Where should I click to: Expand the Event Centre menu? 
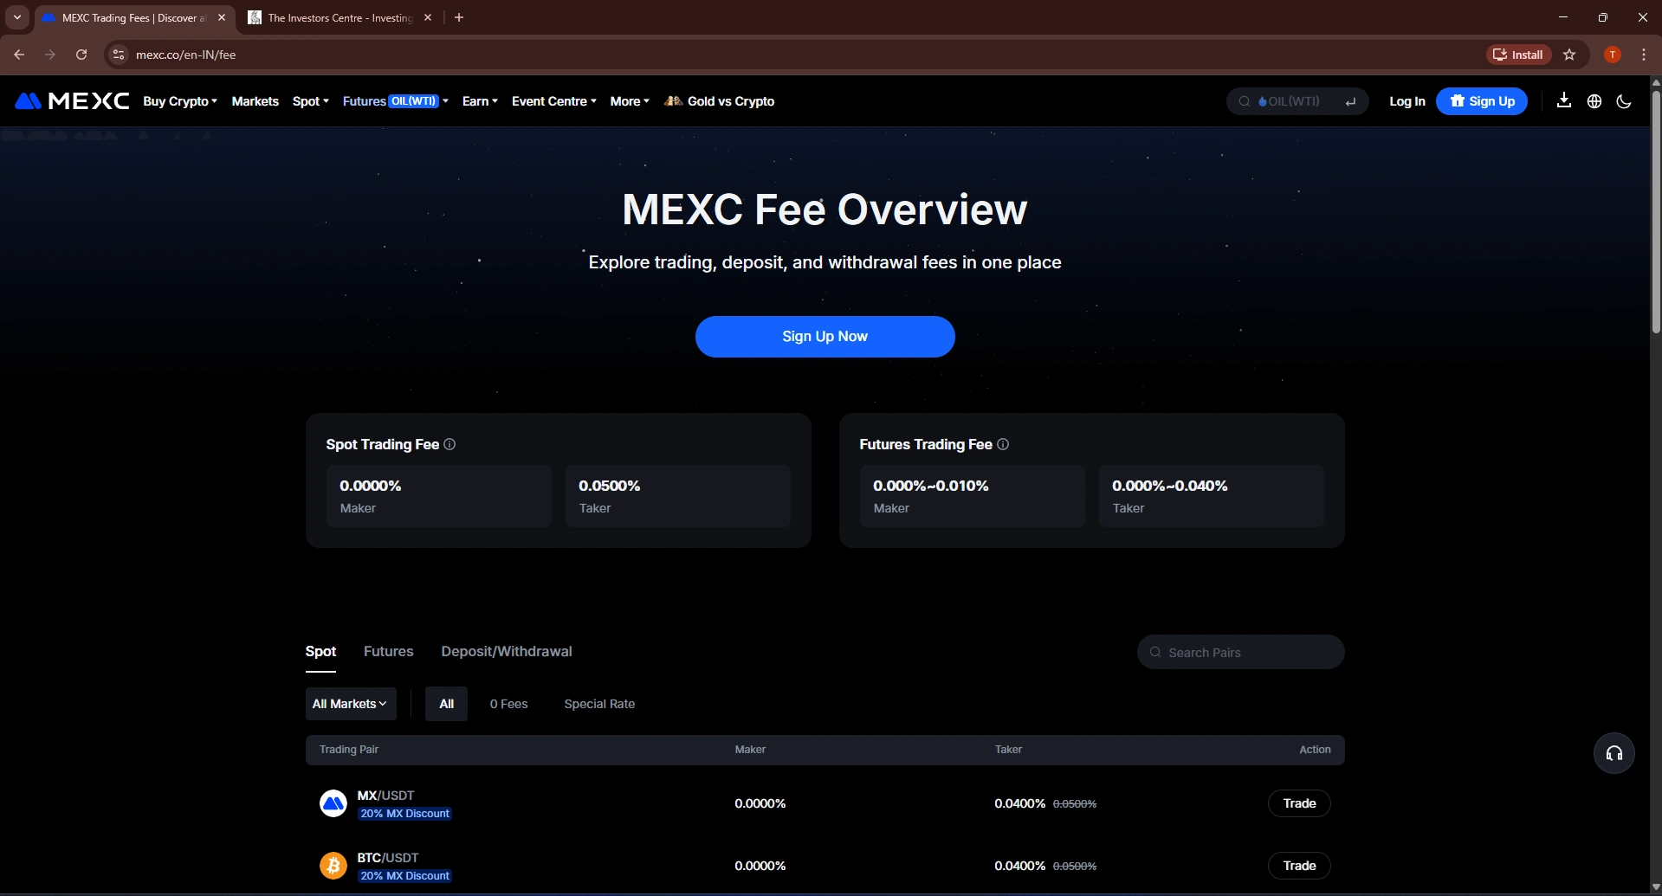(x=554, y=101)
